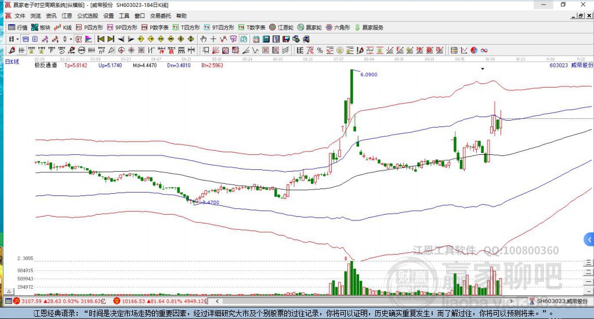Expand the volume panel with triangle button
594x319 pixels.
(9, 291)
